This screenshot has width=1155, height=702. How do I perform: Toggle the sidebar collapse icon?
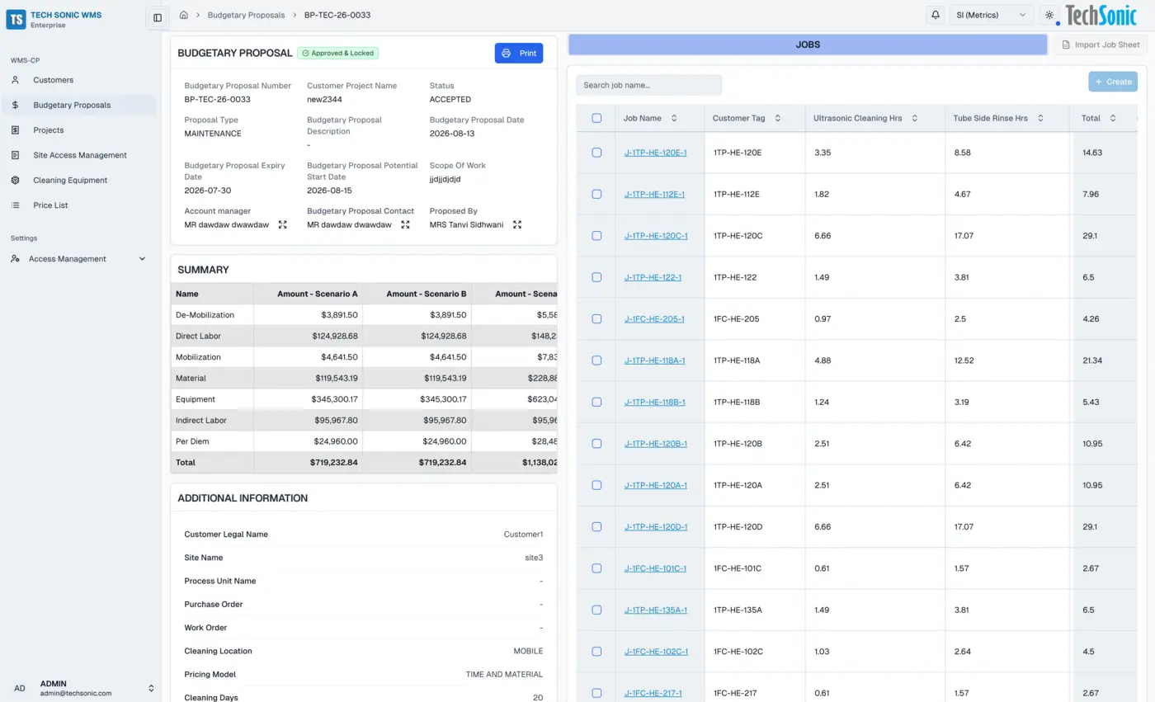coord(158,17)
